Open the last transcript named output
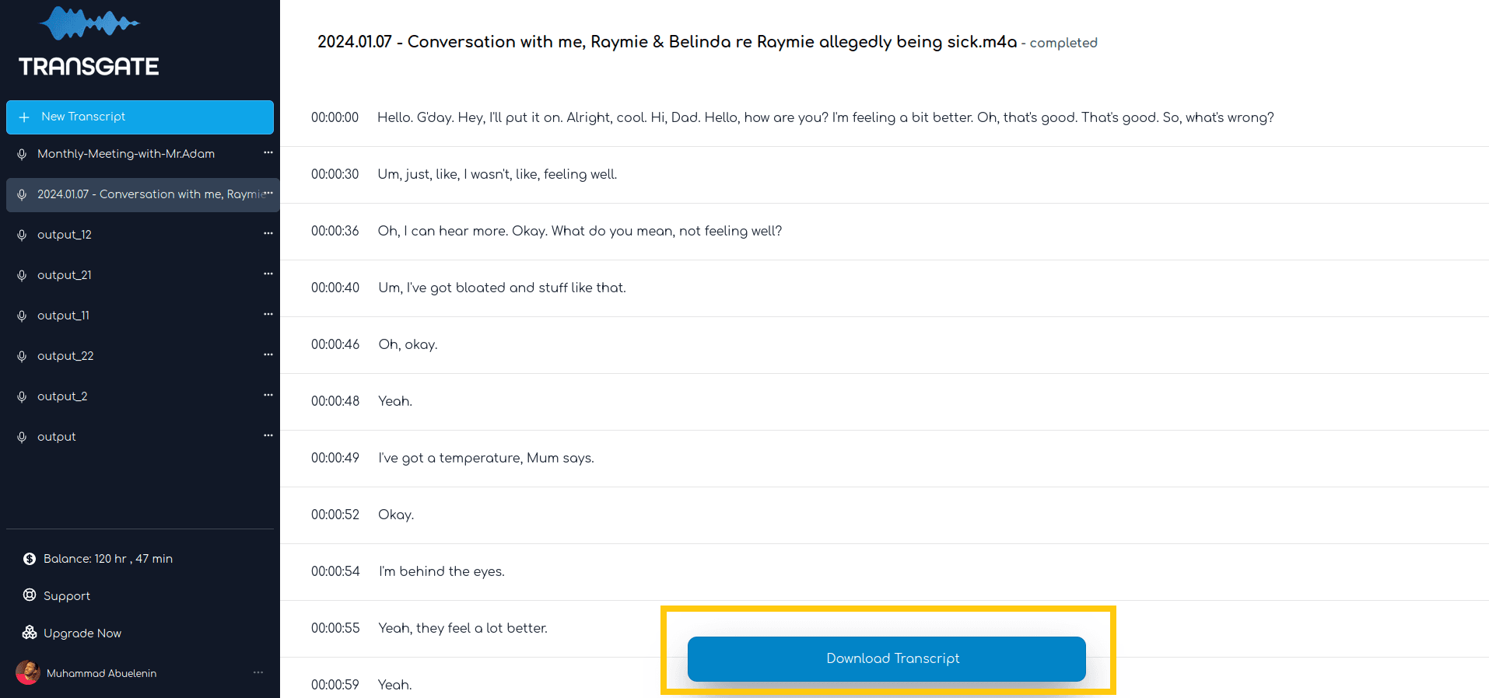Image resolution: width=1489 pixels, height=698 pixels. [x=57, y=437]
